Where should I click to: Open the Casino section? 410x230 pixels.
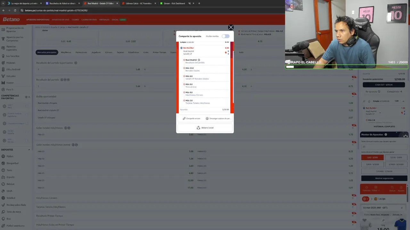point(75,19)
